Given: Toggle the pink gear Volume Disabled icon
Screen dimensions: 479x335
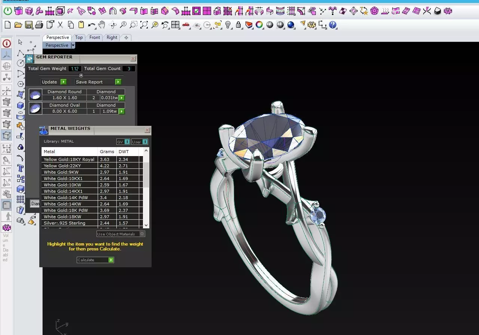Looking at the screenshot, I should (x=7, y=228).
